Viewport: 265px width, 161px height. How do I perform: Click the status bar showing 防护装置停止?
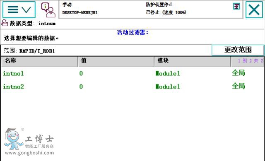pyautogui.click(x=151, y=9)
